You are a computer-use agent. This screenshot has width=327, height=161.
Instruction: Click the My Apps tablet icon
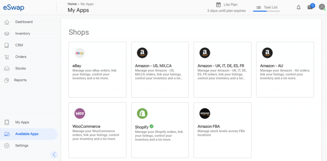pos(7,122)
